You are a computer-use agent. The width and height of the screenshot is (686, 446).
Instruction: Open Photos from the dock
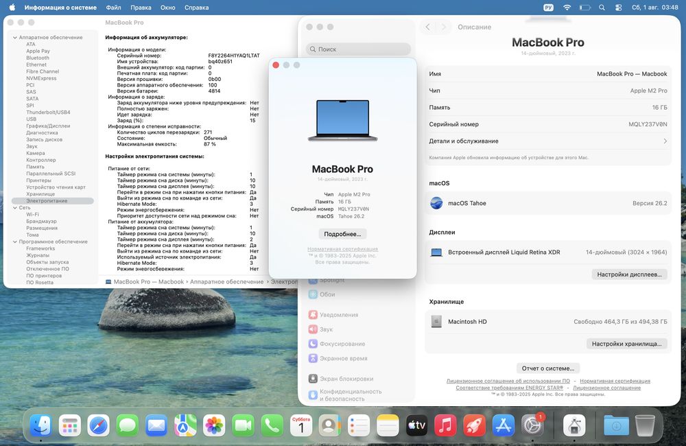[214, 425]
